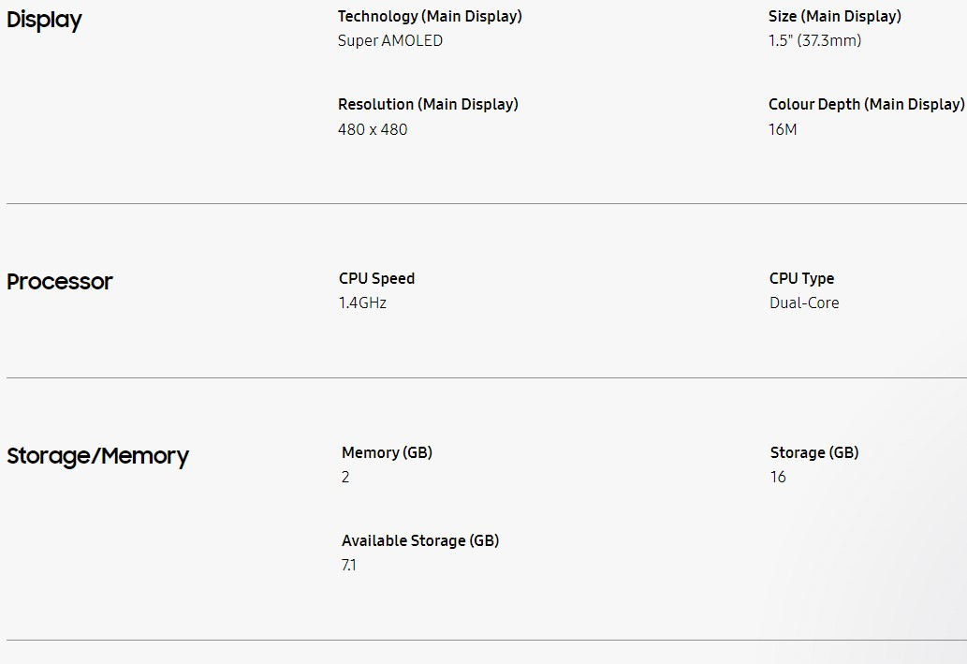The height and width of the screenshot is (664, 967).
Task: Click the 480 x 480 resolution value
Action: (373, 129)
